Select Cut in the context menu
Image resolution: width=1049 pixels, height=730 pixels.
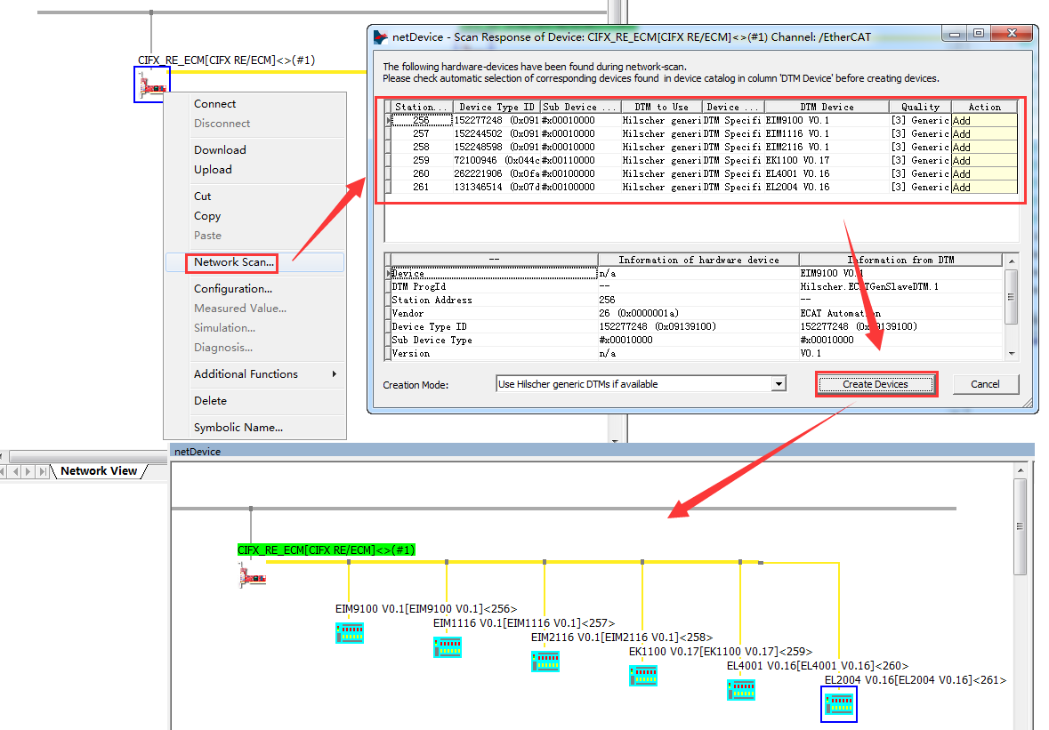[x=203, y=197]
